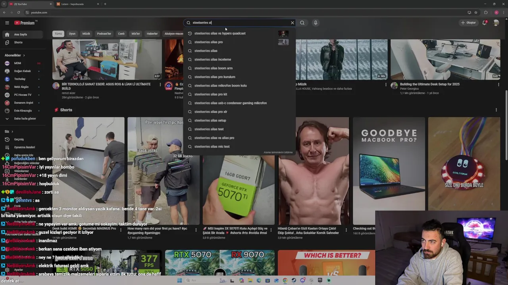The image size is (508, 285).
Task: Click the youtube.com address bar
Action: (x=246, y=12)
